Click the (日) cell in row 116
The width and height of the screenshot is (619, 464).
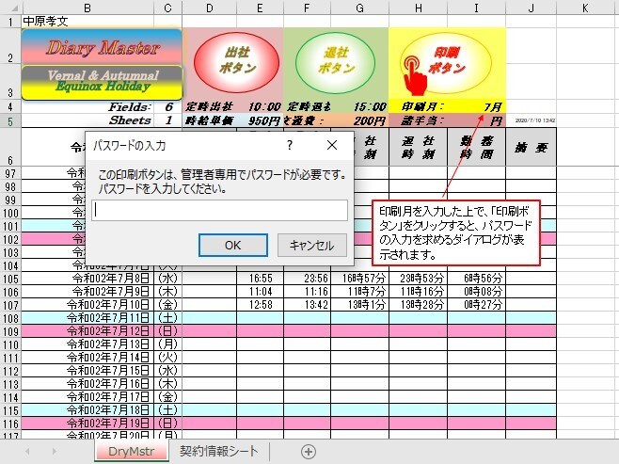pos(167,424)
